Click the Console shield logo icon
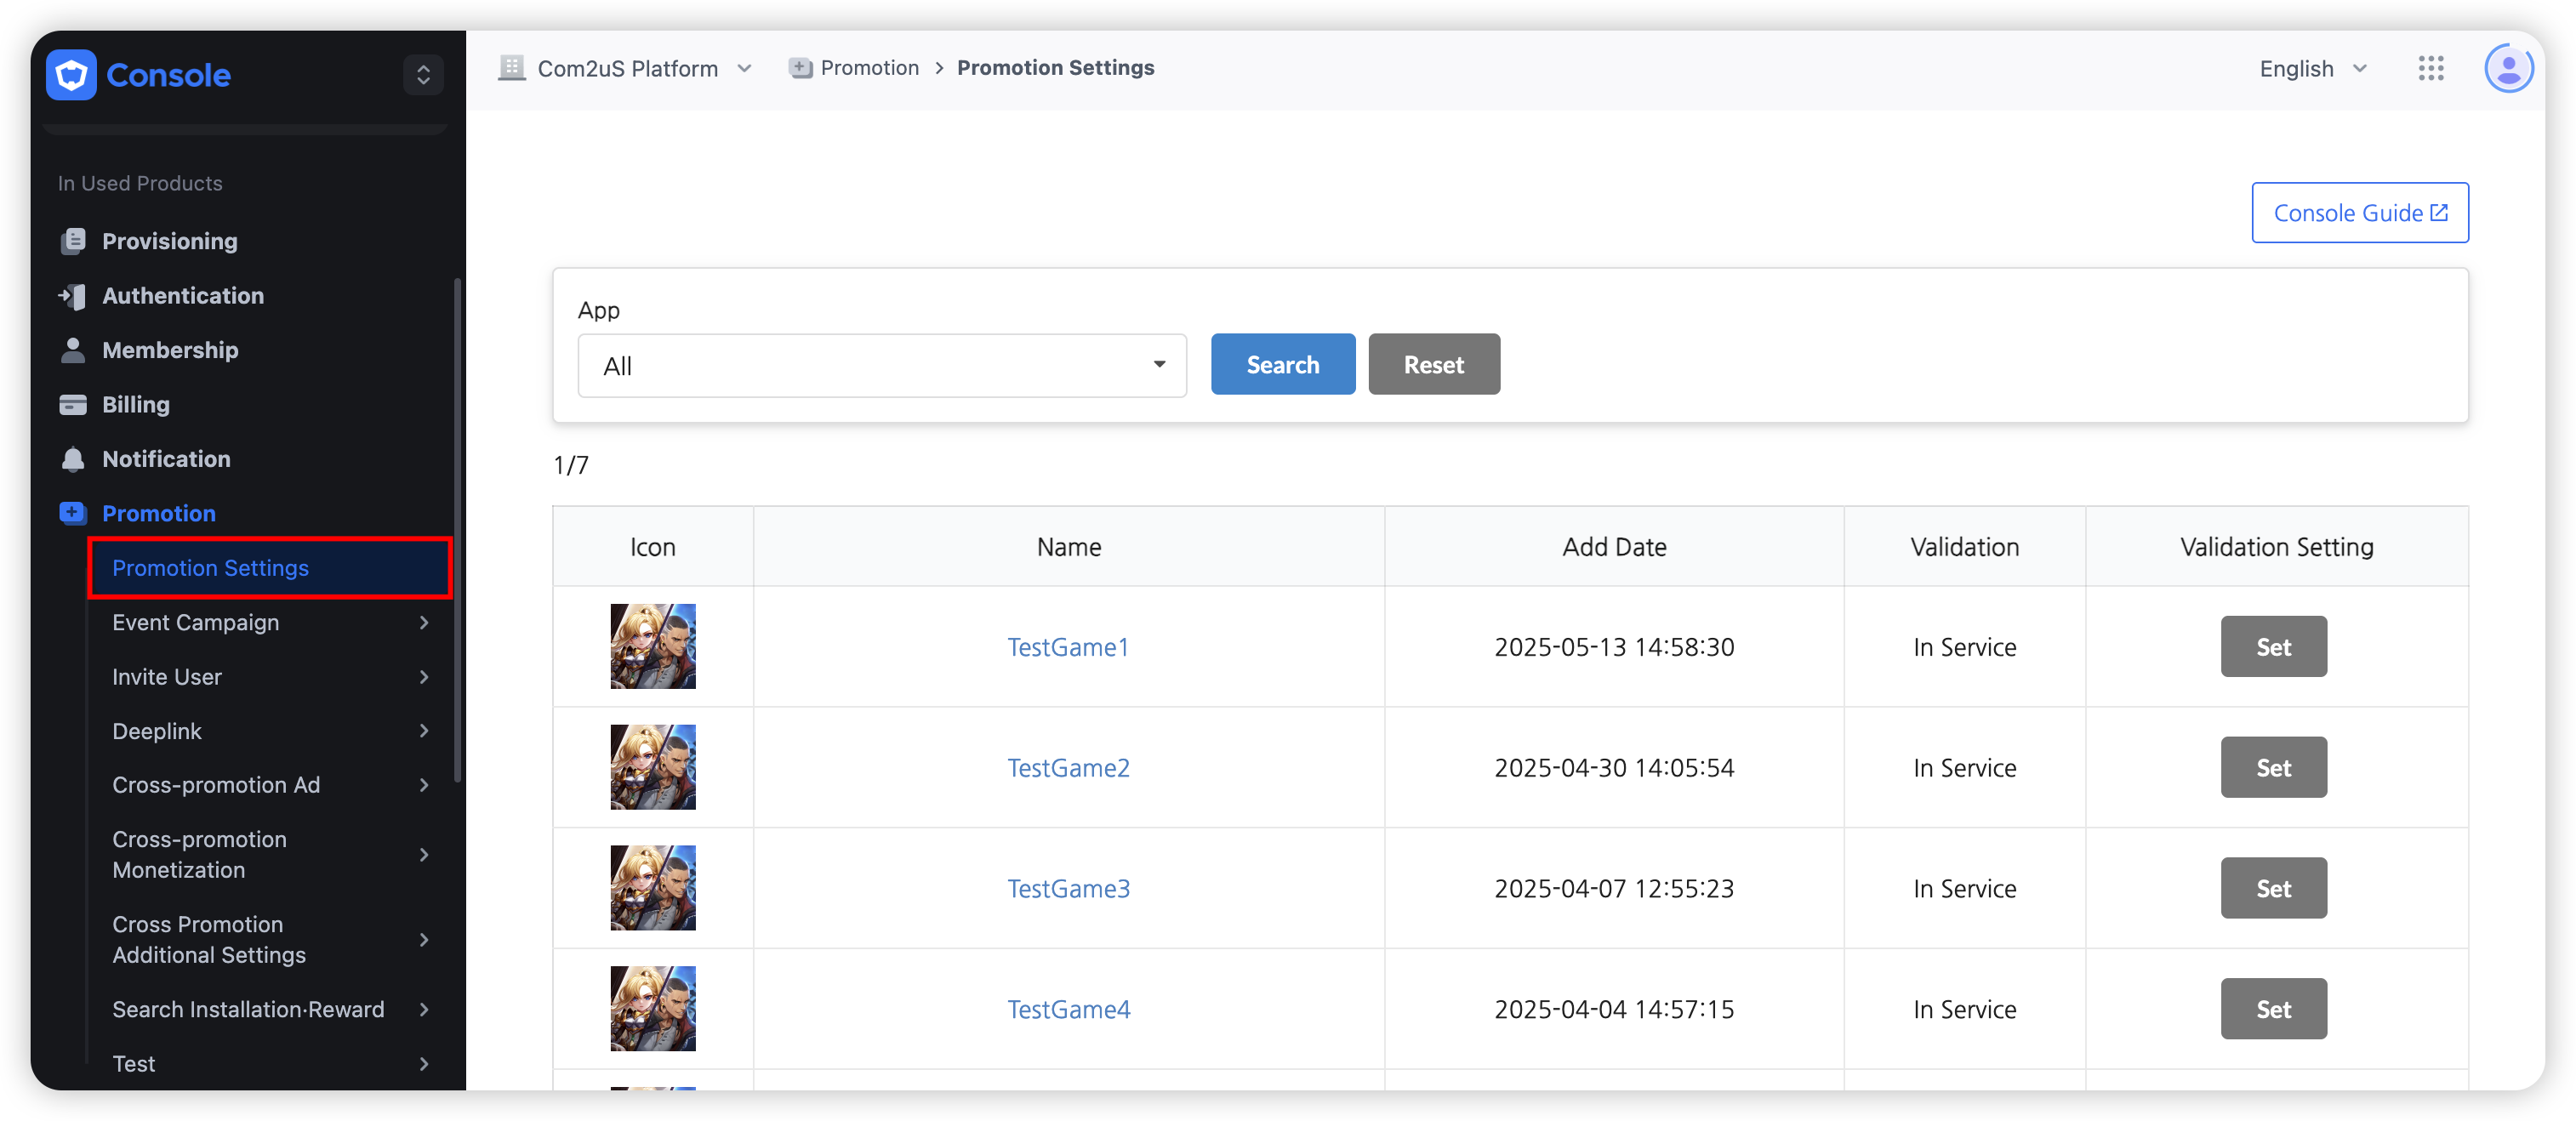 (x=71, y=75)
